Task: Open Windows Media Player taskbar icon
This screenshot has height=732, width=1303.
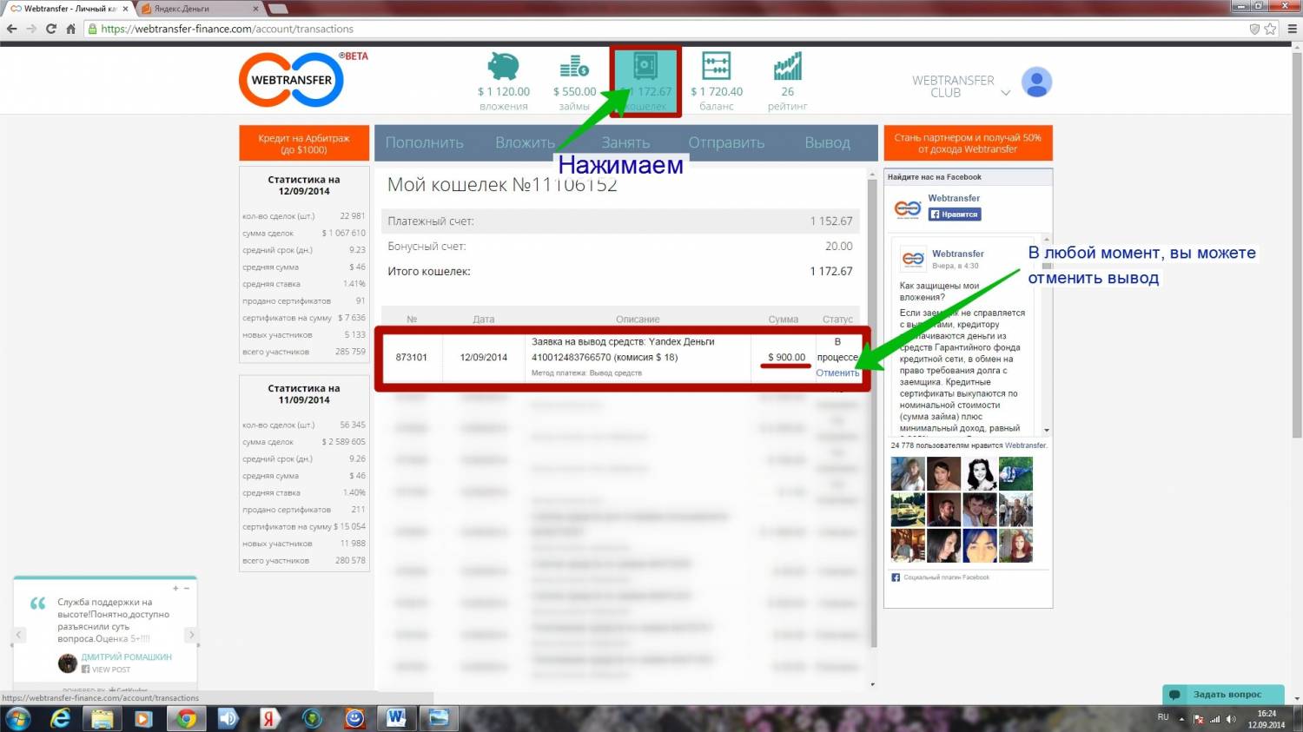Action: coord(144,718)
